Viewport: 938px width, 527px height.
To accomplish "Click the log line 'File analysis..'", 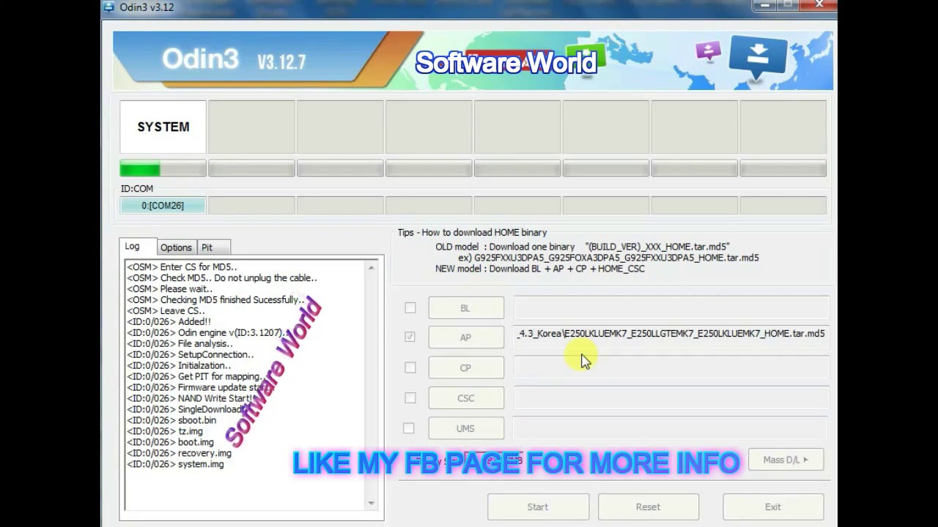I will (x=180, y=343).
